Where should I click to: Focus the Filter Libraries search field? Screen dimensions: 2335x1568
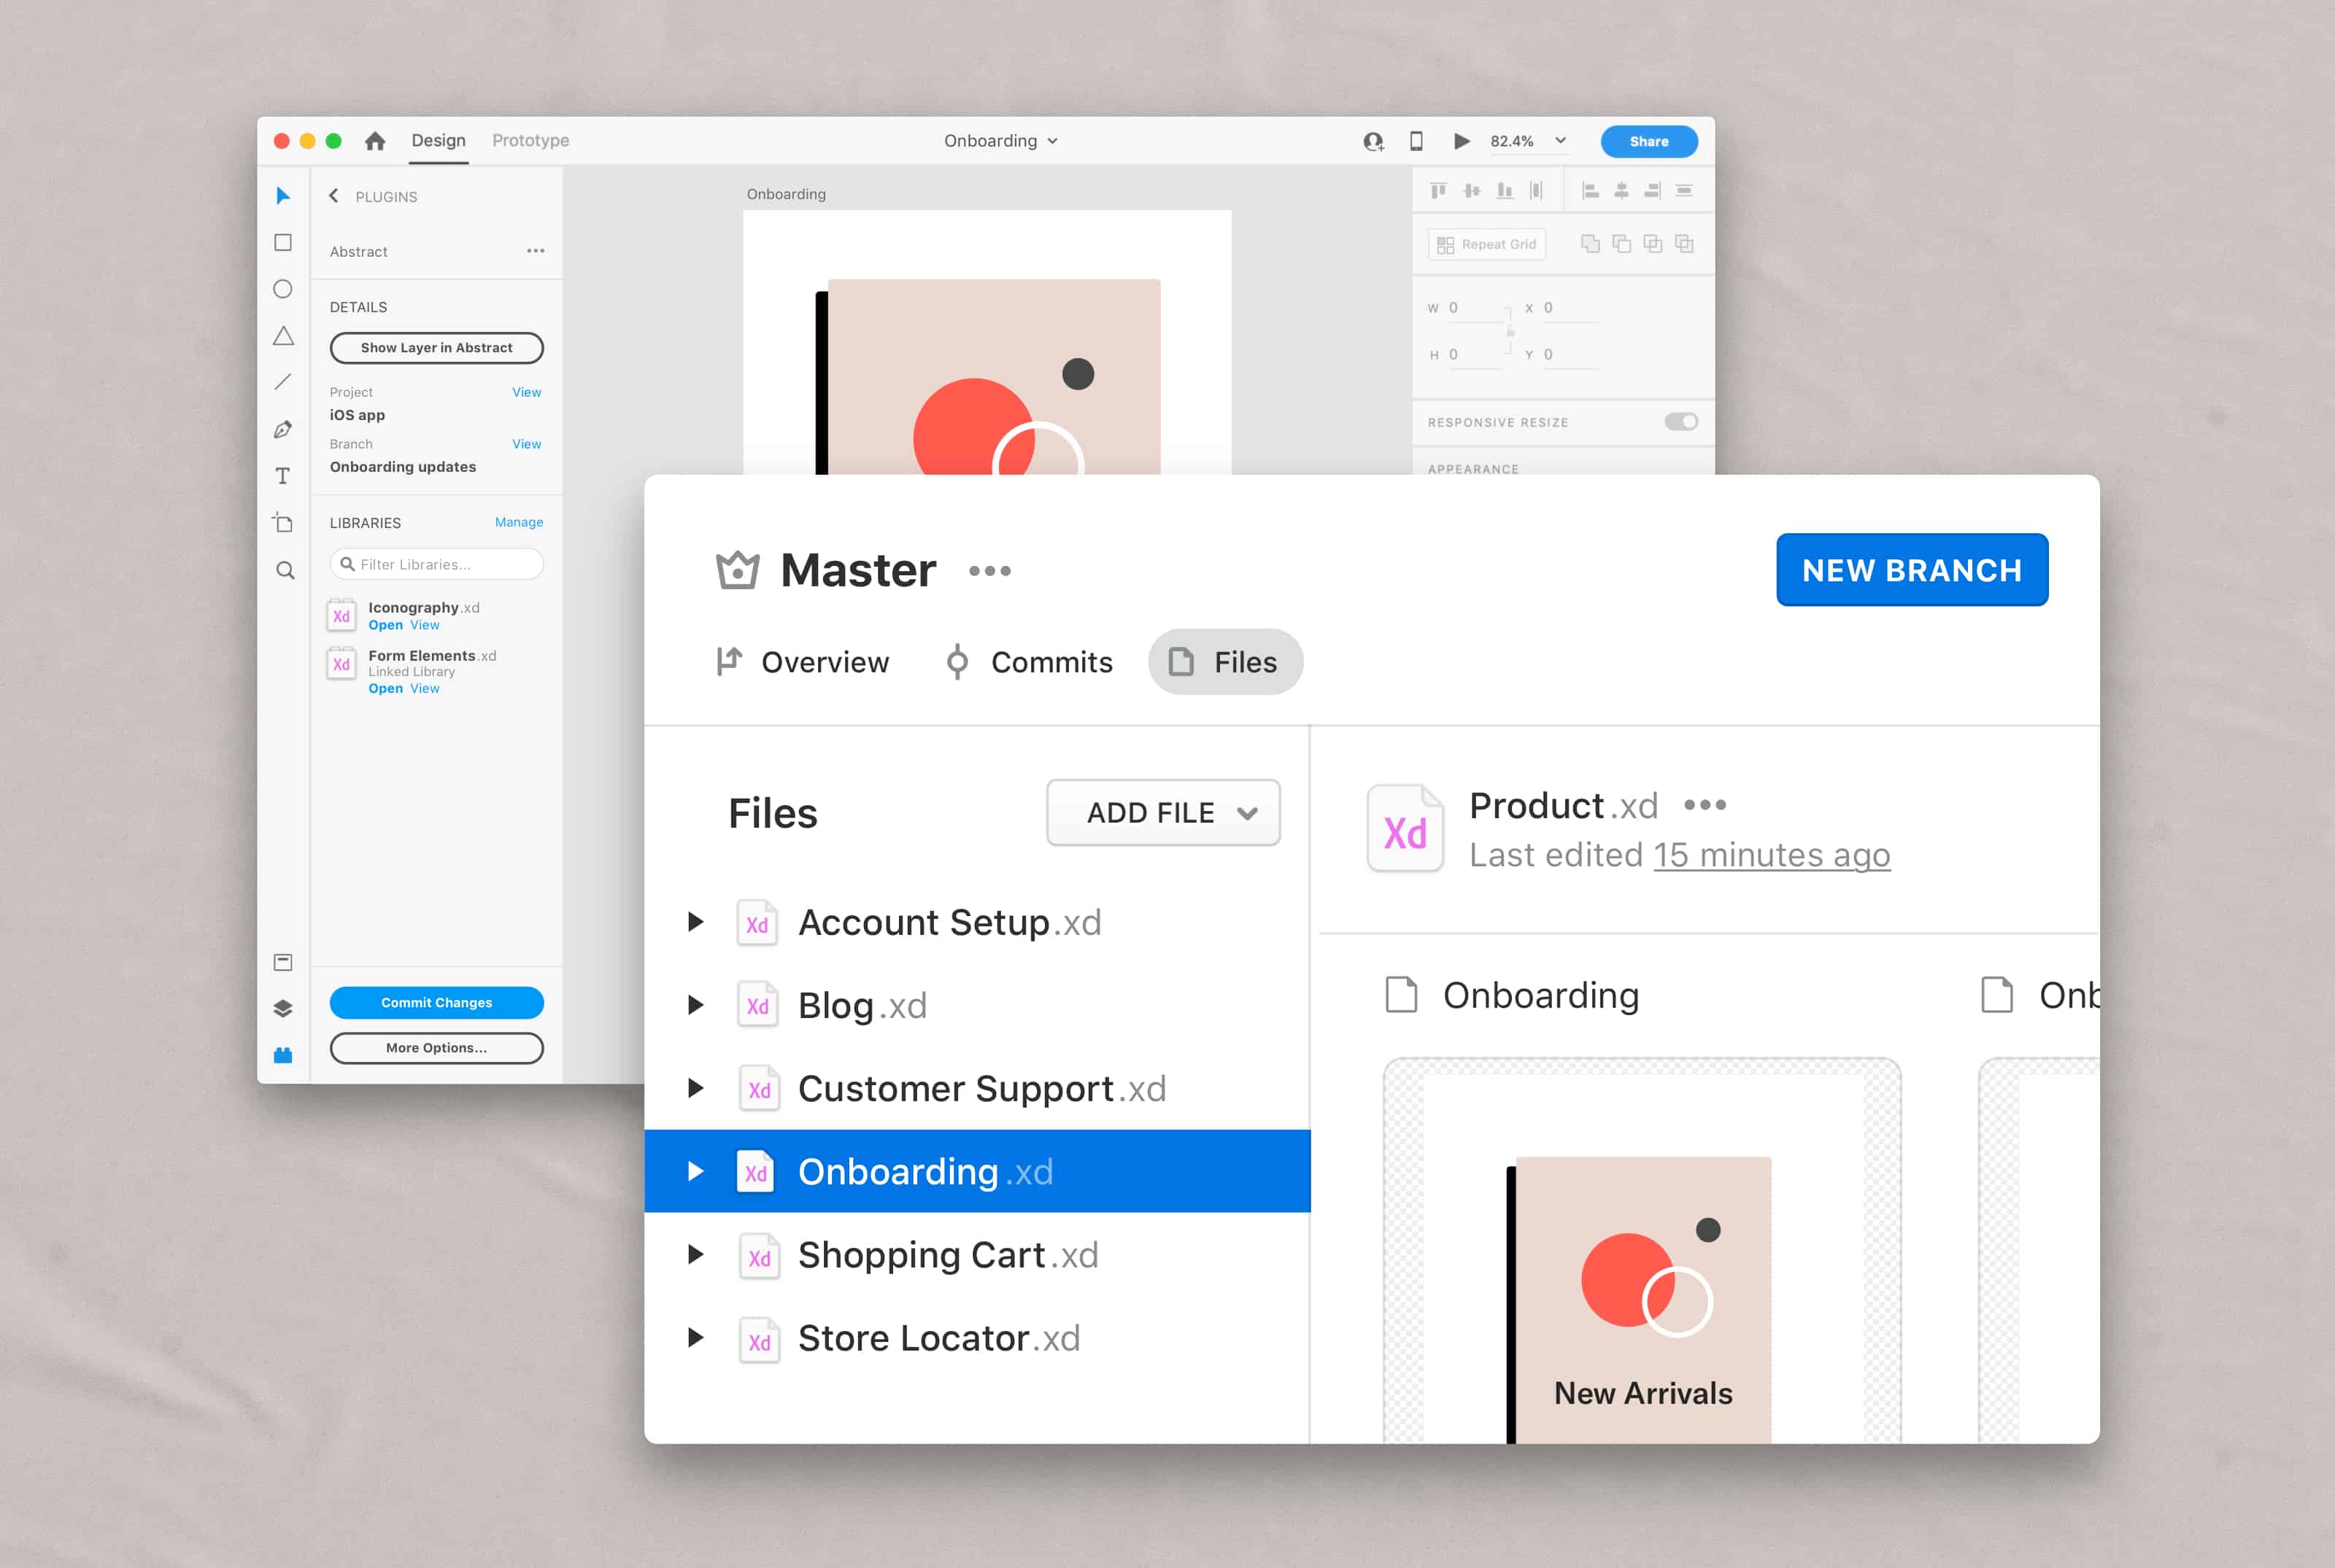436,564
